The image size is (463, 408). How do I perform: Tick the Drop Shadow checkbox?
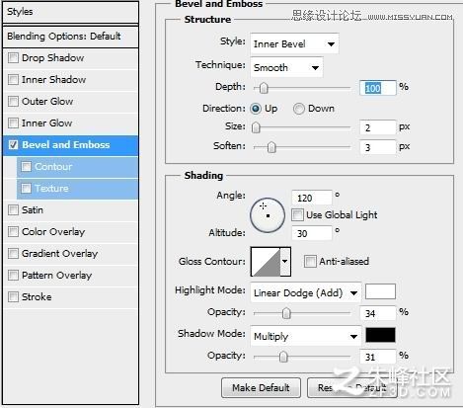tap(13, 58)
